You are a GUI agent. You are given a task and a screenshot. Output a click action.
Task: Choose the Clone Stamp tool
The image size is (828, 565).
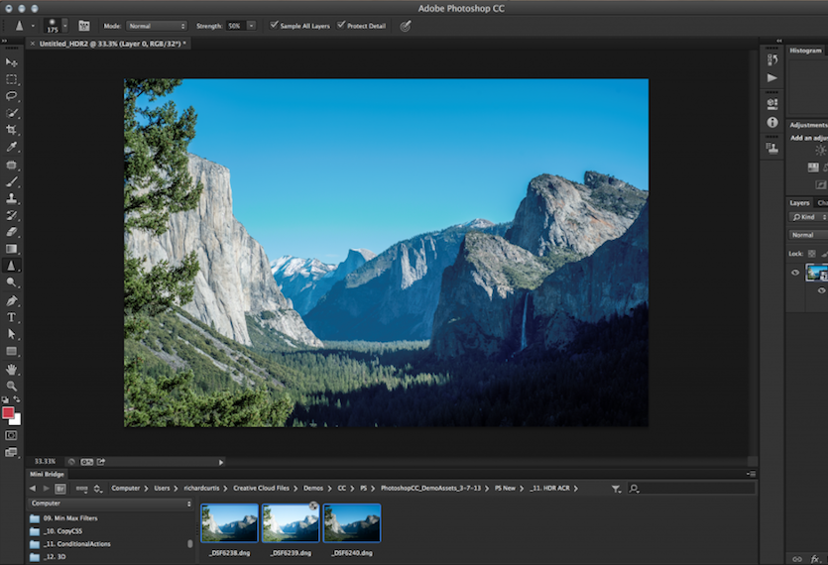click(11, 198)
